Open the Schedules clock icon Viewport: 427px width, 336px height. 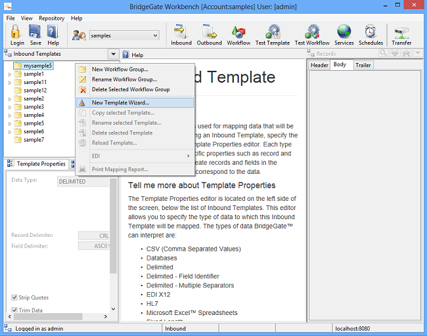(x=371, y=31)
